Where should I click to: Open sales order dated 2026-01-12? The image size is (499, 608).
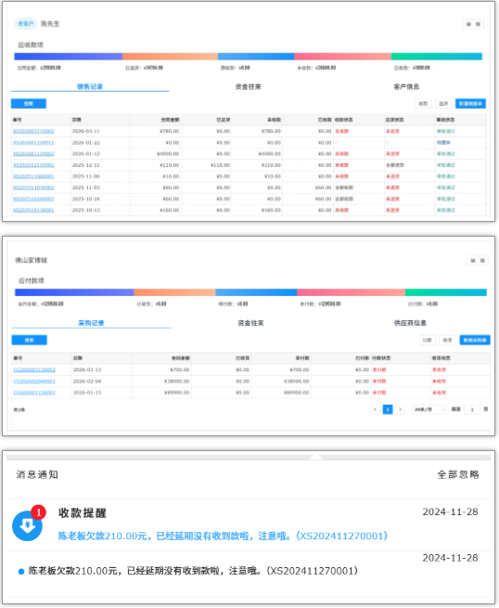coord(33,154)
